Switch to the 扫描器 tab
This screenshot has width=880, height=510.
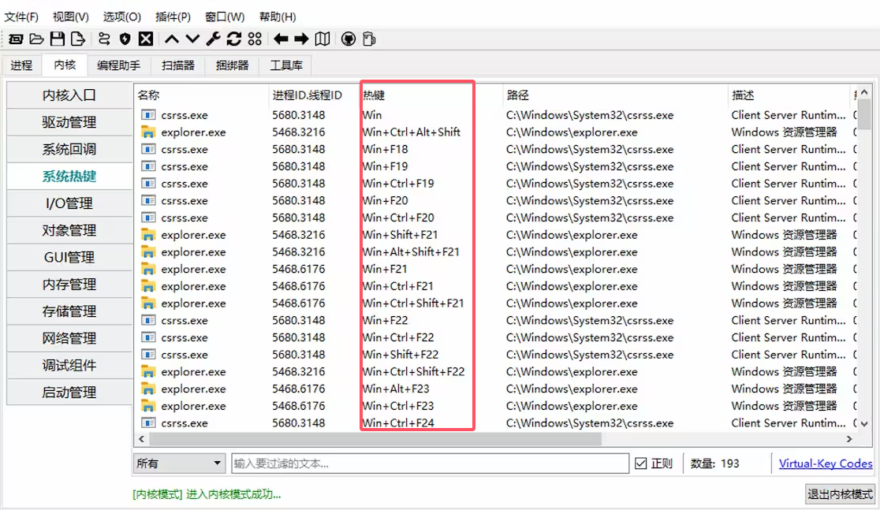coord(177,65)
